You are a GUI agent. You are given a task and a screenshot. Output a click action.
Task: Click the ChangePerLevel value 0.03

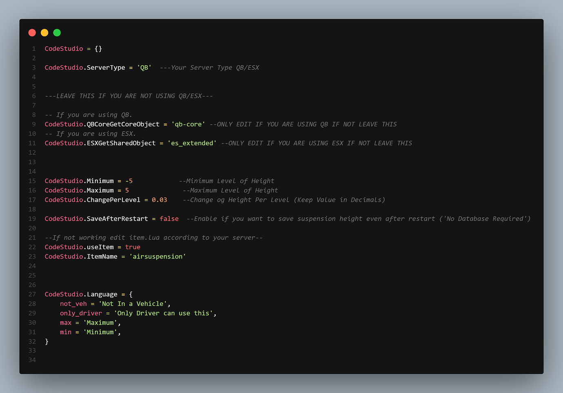(159, 200)
